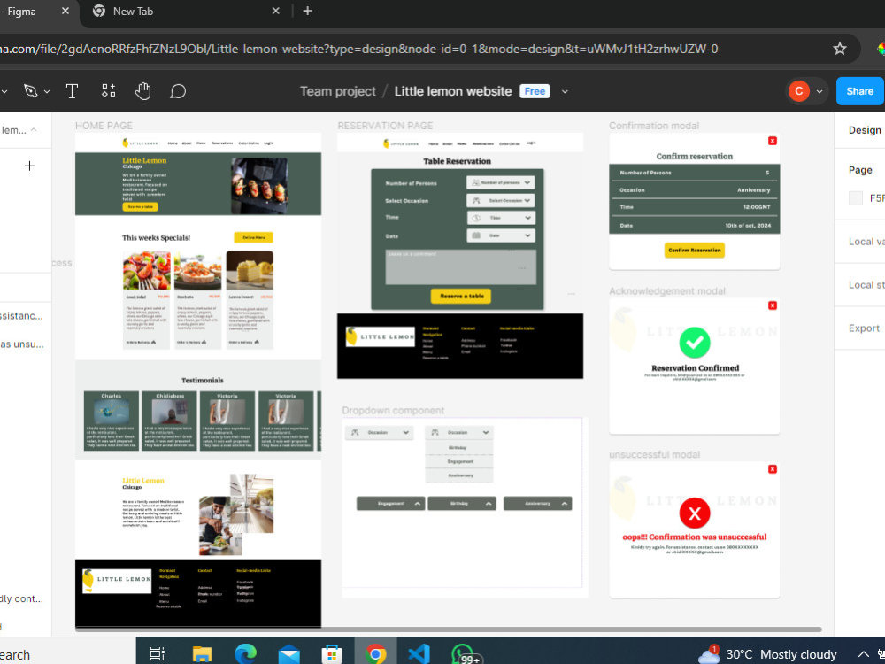The height and width of the screenshot is (664, 885).
Task: Open WhatsApp from taskbar
Action: (464, 654)
